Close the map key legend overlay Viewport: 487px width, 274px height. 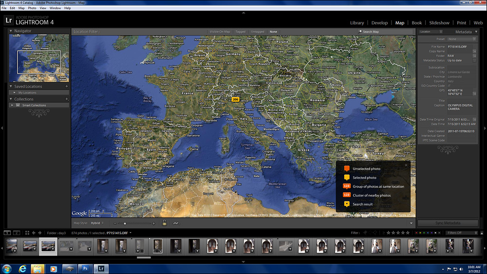406,165
